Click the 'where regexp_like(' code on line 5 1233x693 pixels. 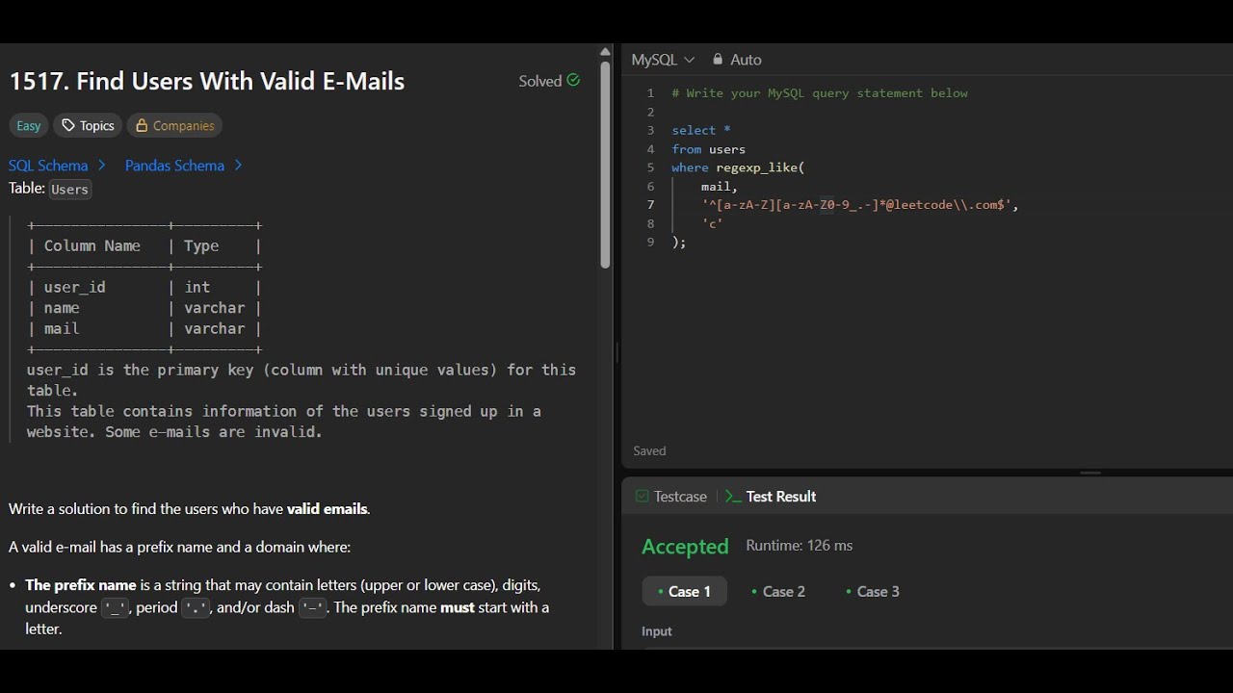[x=738, y=167]
